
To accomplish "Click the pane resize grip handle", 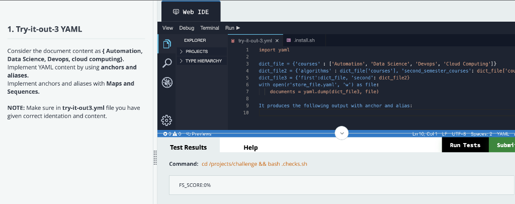I will coord(155,157).
